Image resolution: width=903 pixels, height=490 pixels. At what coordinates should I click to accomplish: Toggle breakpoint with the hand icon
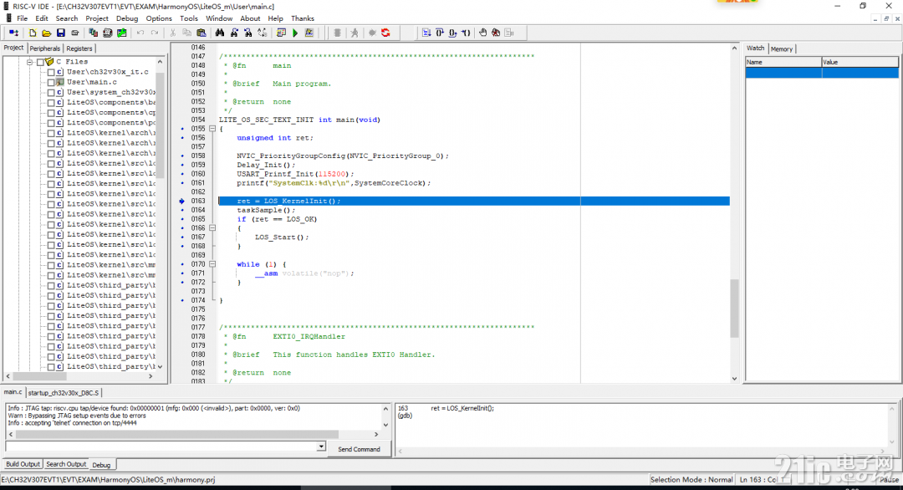pos(482,33)
